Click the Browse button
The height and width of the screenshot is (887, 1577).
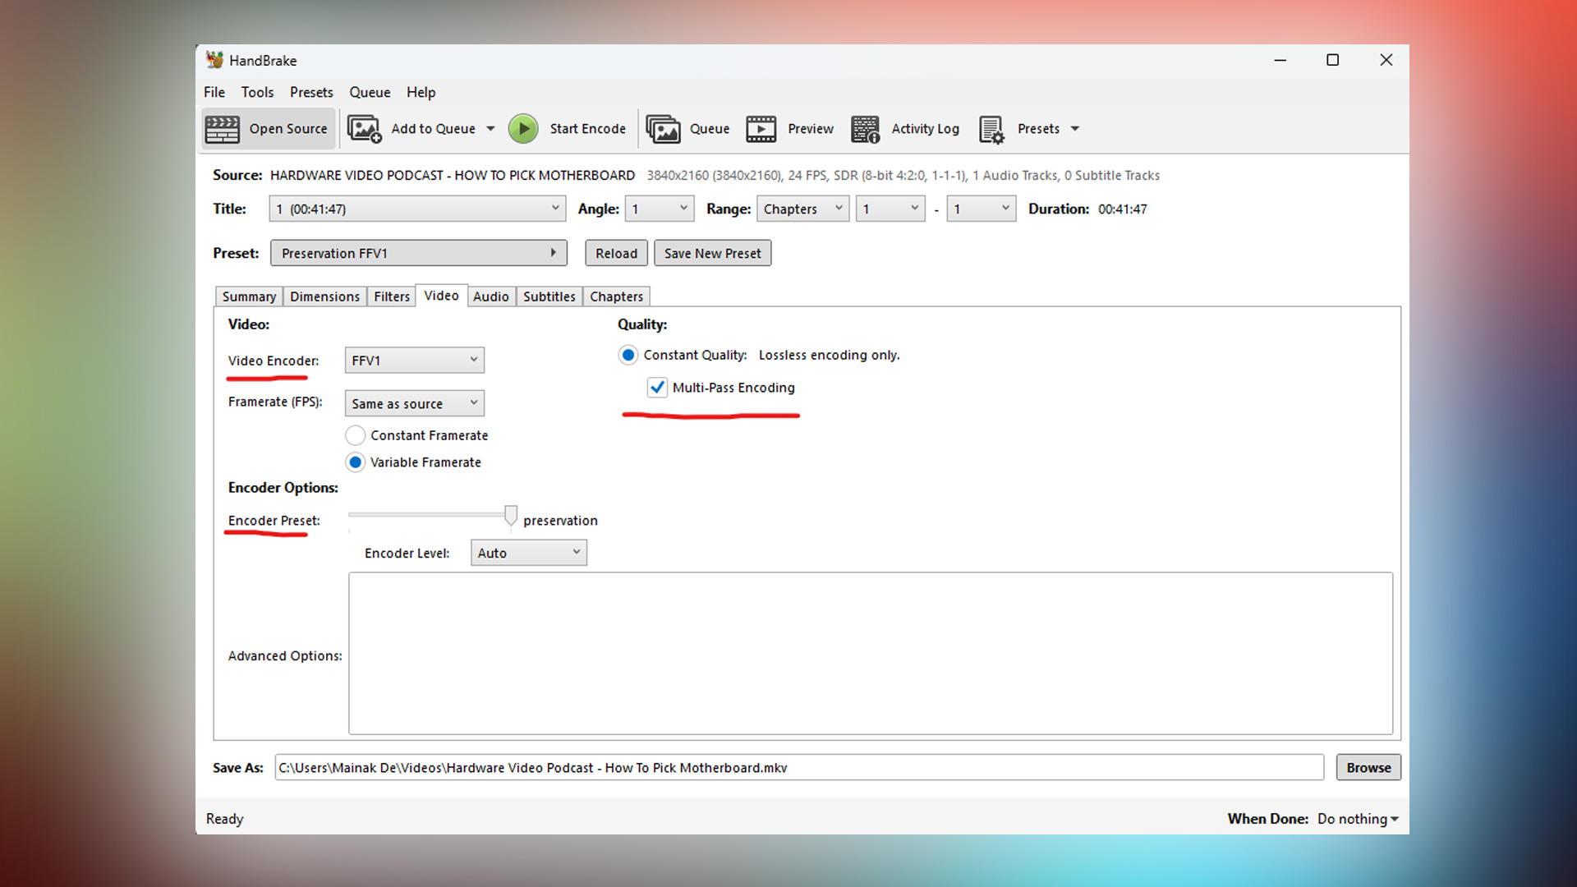[x=1368, y=767]
